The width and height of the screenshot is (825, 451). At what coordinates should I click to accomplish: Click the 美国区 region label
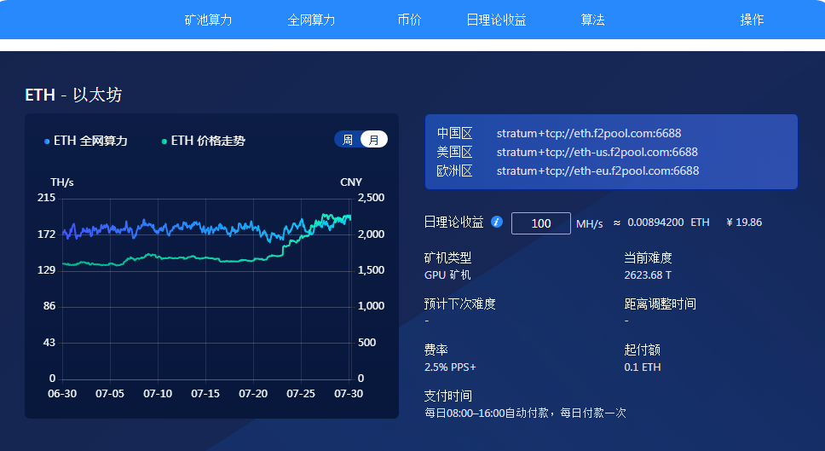(x=454, y=152)
